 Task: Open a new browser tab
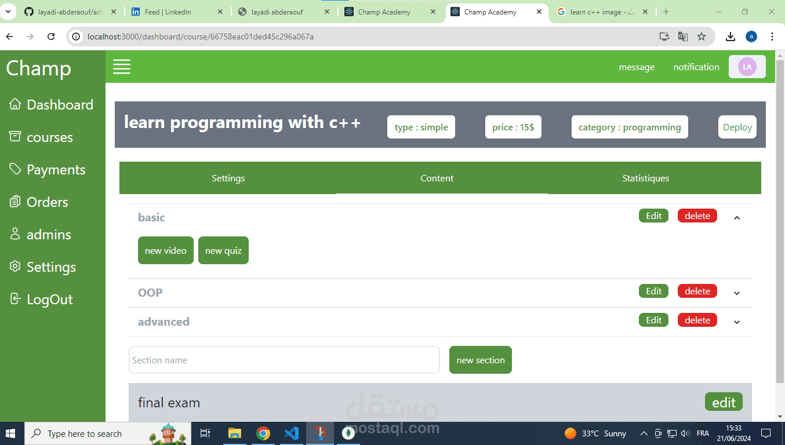click(666, 12)
